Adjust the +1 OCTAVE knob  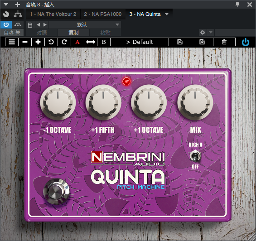pyautogui.click(x=149, y=102)
